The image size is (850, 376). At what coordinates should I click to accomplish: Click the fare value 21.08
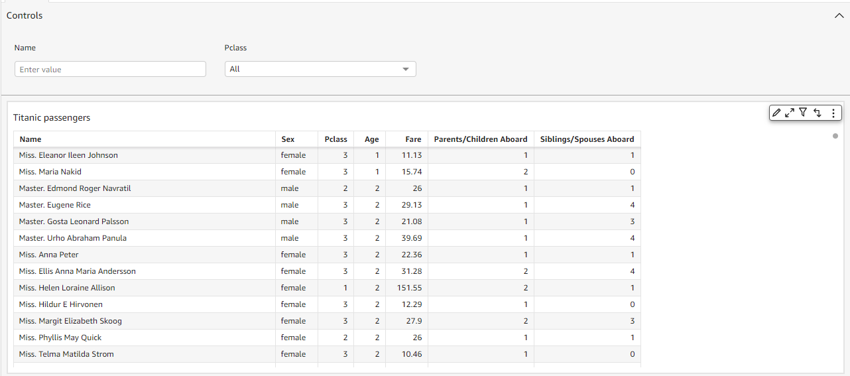tap(412, 221)
